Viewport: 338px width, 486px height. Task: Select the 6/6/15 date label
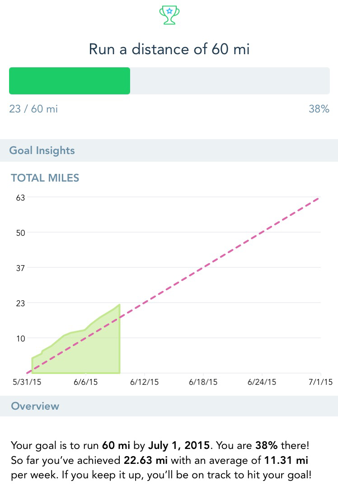point(86,382)
